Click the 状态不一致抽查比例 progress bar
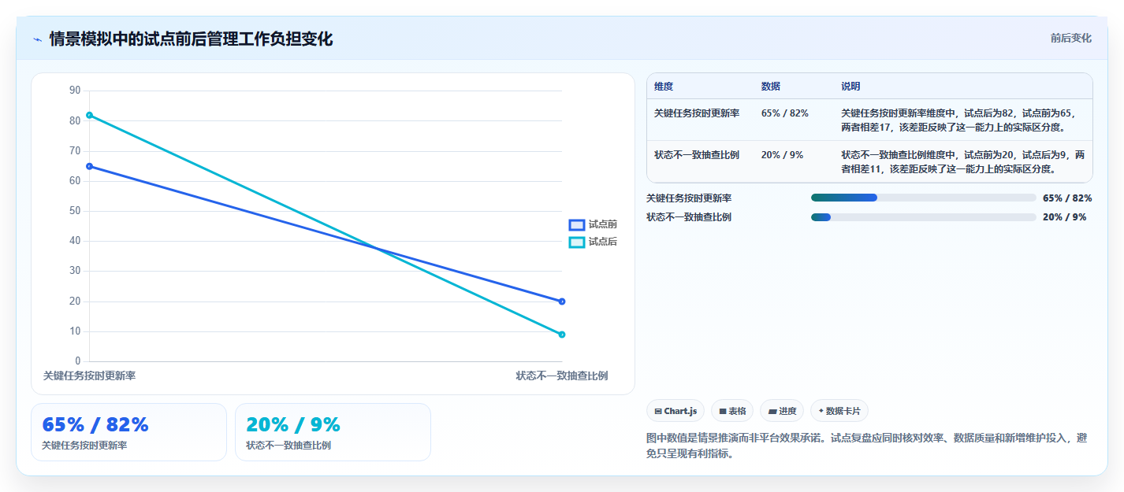Screen dimensions: 1124x492 (x=923, y=217)
